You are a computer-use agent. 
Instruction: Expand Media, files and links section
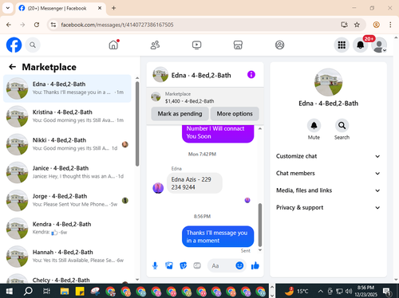click(328, 190)
